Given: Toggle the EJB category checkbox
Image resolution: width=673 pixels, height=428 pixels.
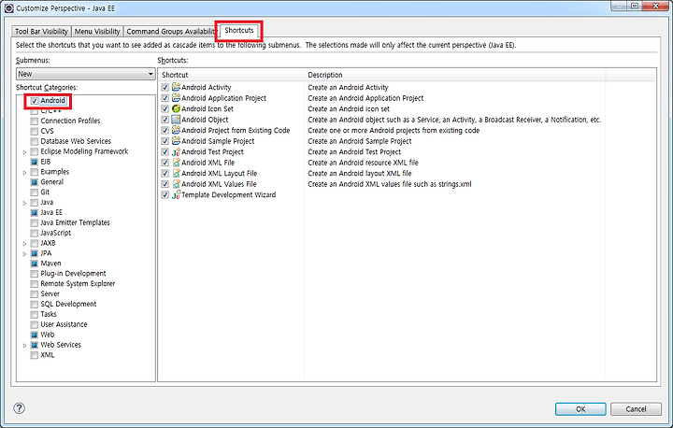Looking at the screenshot, I should pos(35,162).
